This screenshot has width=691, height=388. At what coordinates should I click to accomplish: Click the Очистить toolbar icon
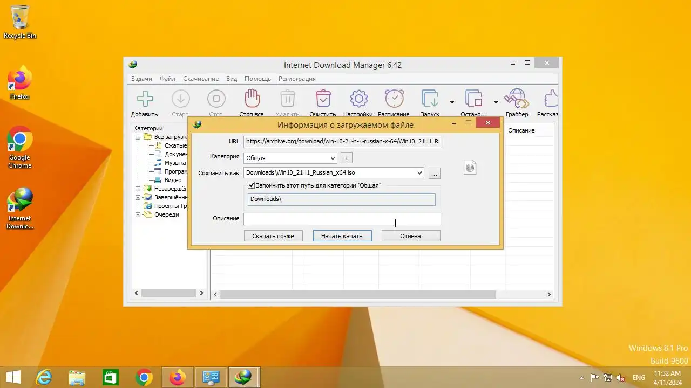click(x=323, y=99)
